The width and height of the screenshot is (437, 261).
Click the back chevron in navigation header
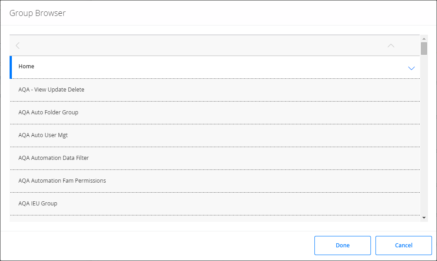pos(18,46)
